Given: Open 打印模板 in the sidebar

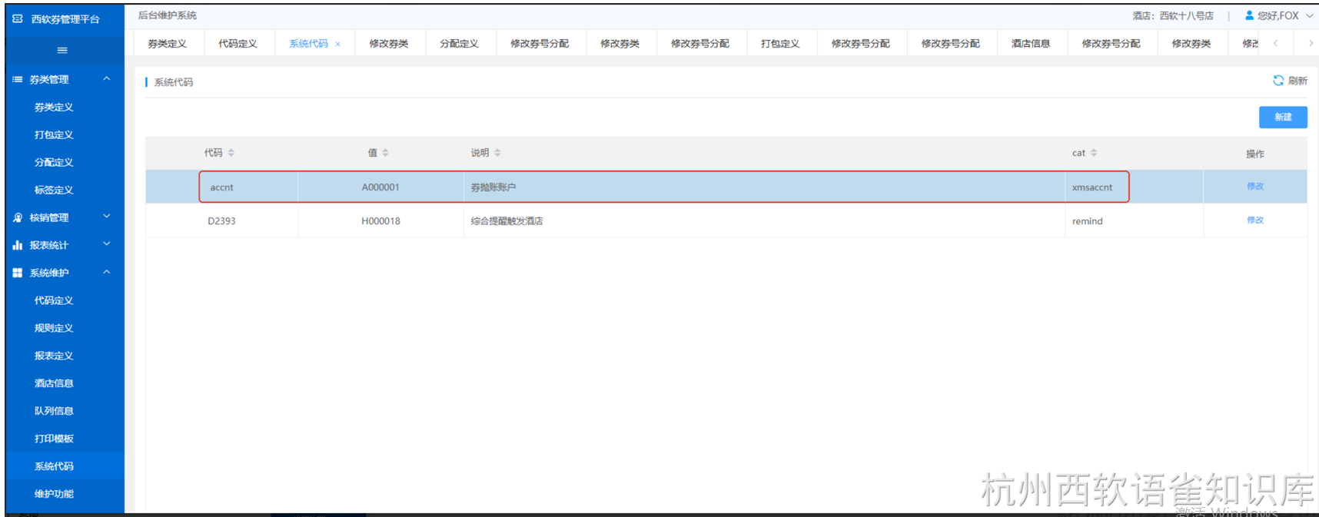Looking at the screenshot, I should coord(54,439).
